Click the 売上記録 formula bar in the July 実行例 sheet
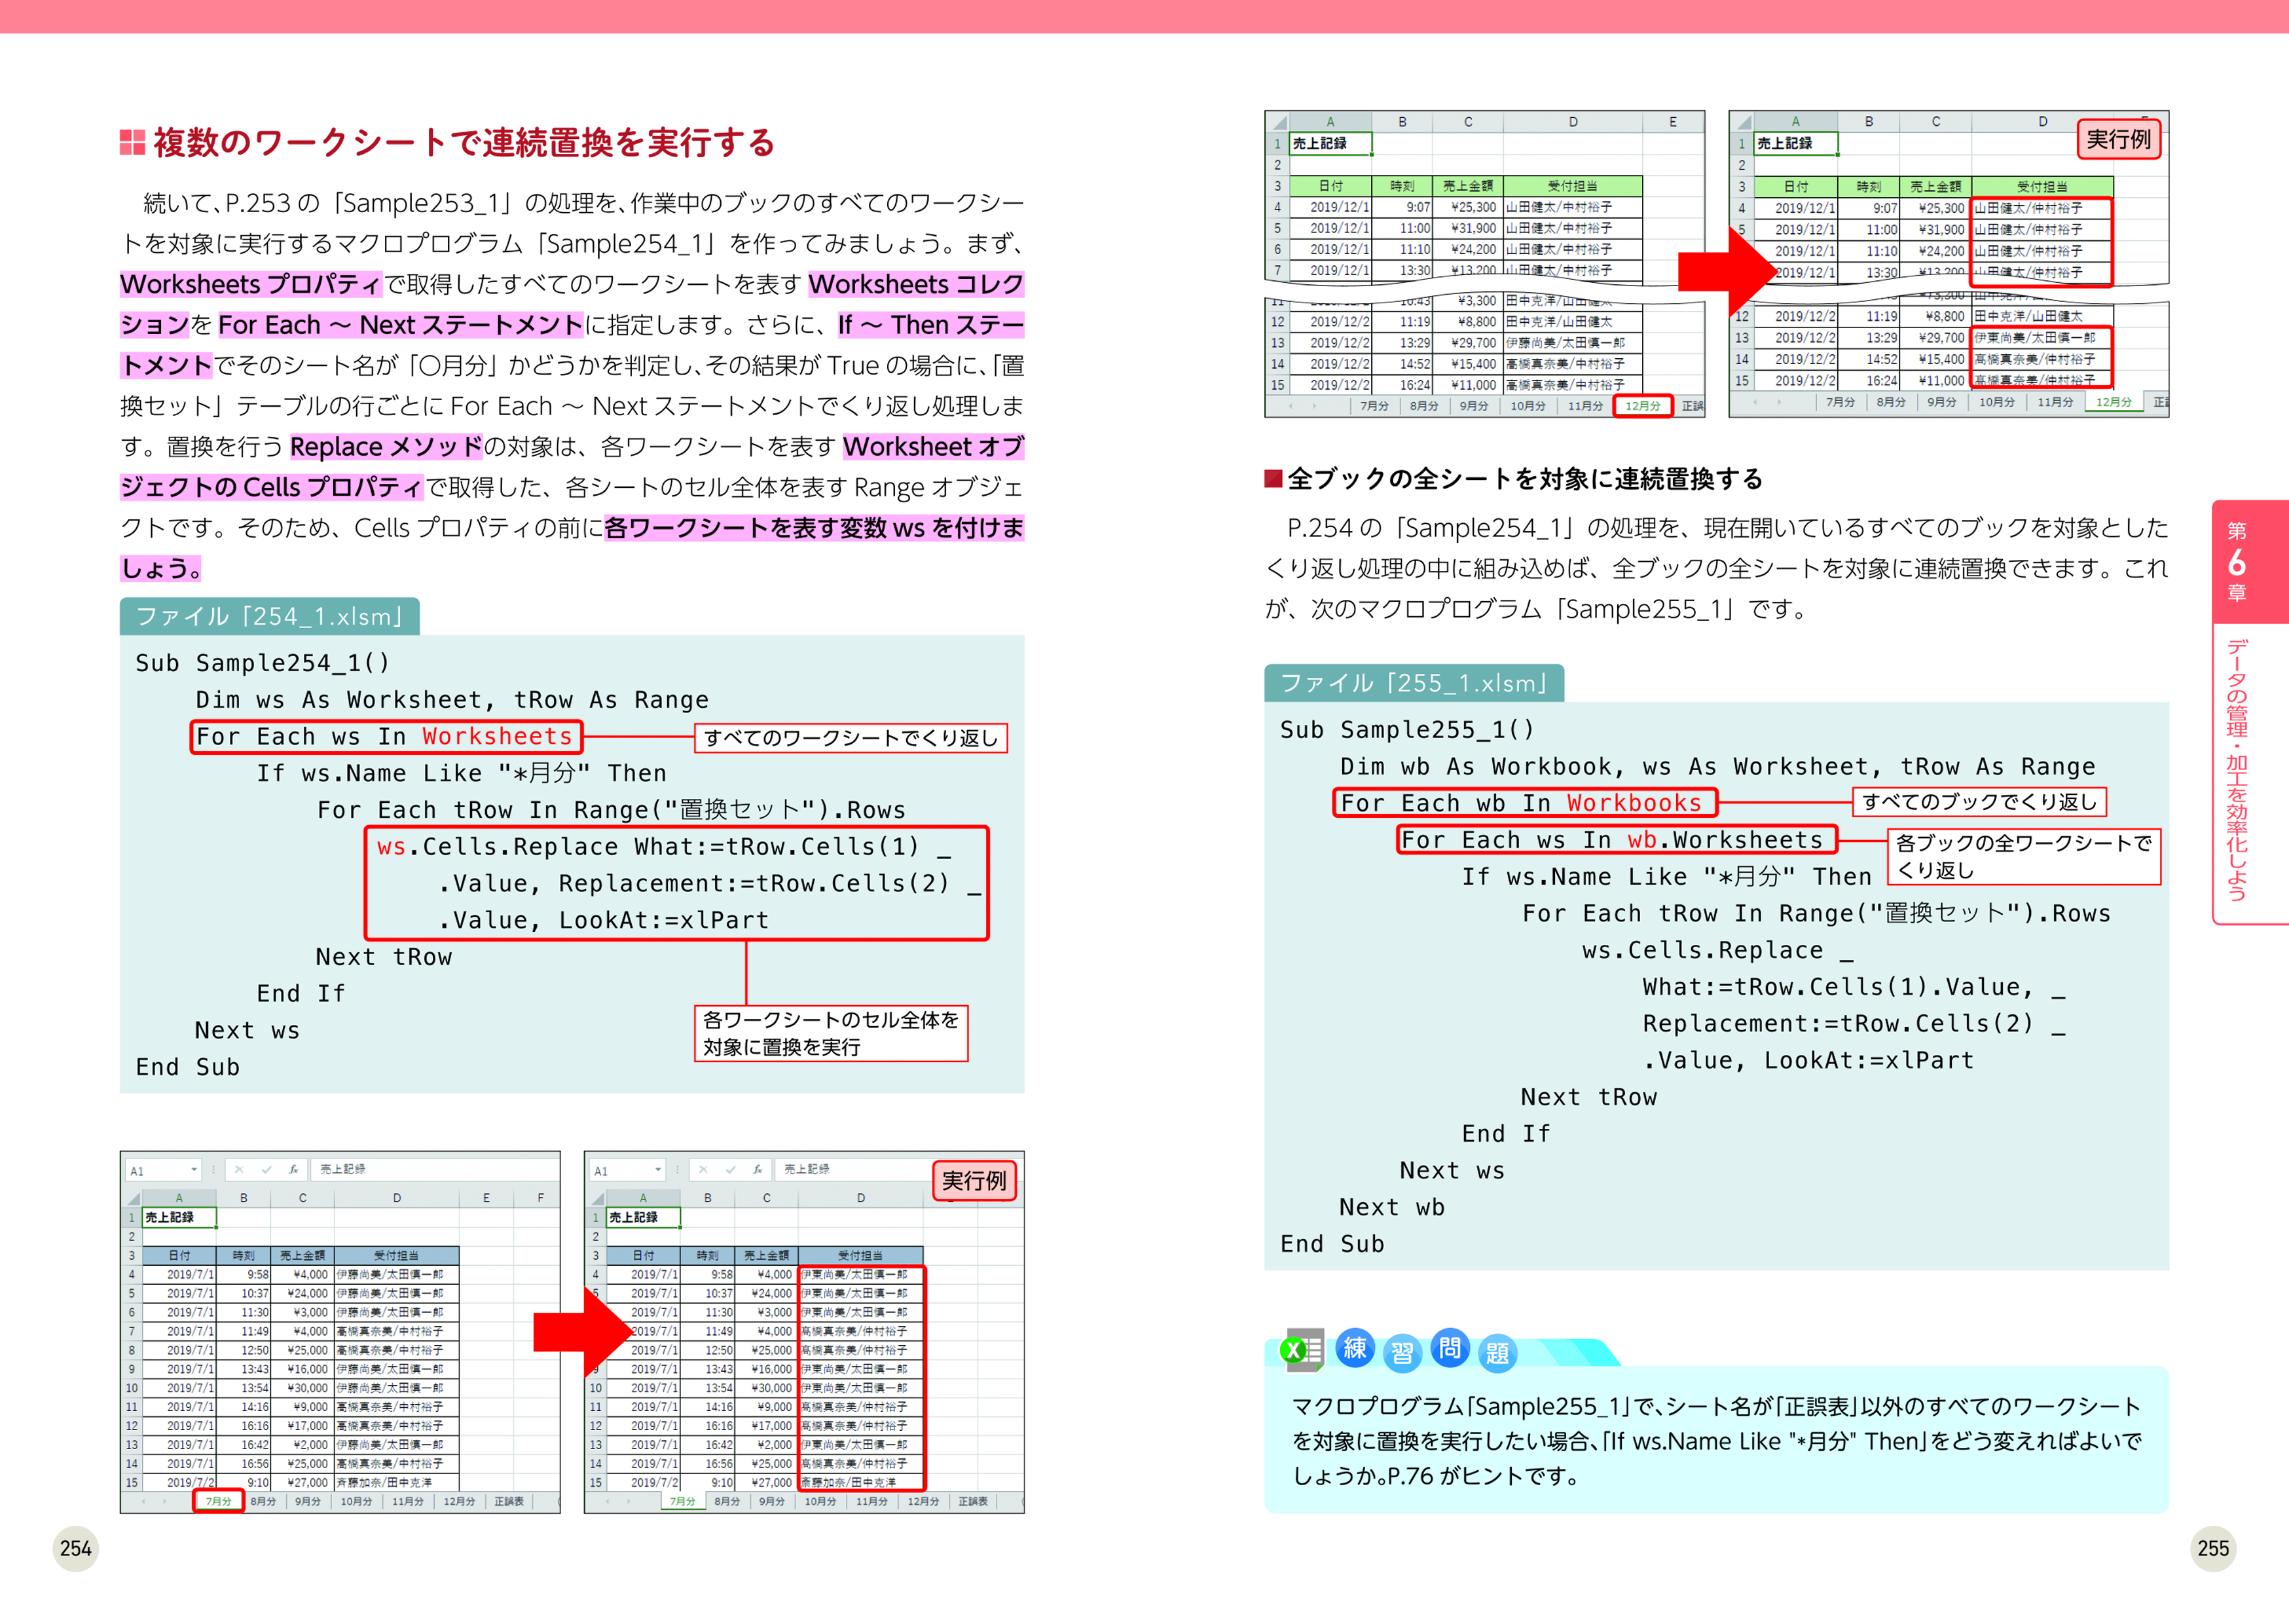This screenshot has height=1624, width=2289. click(854, 1169)
